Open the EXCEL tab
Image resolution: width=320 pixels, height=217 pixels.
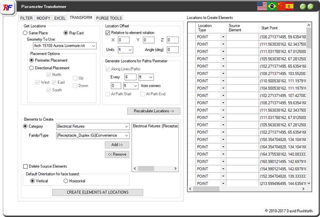(x=59, y=18)
